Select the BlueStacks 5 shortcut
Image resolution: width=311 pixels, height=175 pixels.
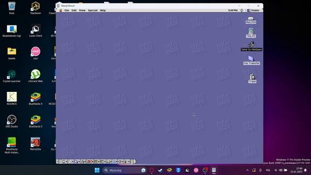click(35, 121)
